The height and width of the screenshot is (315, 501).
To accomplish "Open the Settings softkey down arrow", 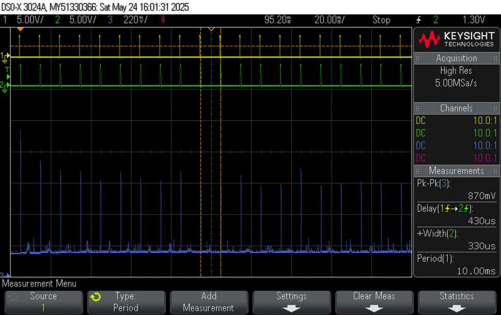I will 291,308.
